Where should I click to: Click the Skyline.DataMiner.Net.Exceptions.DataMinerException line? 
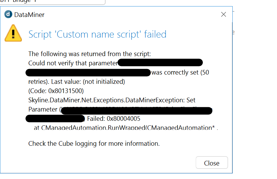[x=112, y=100]
